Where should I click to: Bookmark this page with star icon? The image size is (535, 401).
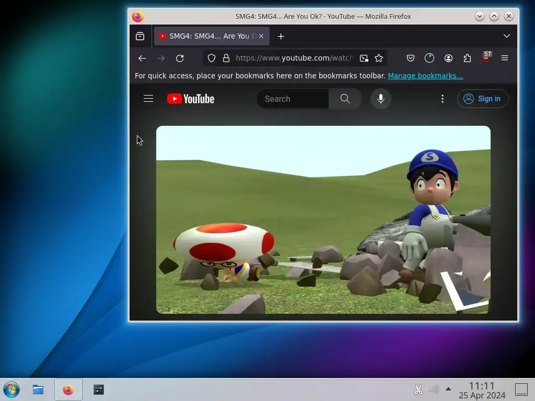379,58
